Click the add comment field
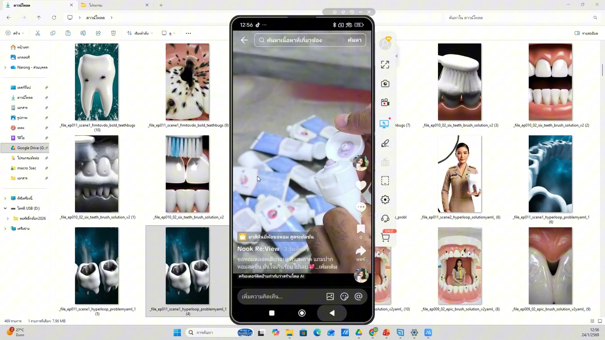 point(280,297)
